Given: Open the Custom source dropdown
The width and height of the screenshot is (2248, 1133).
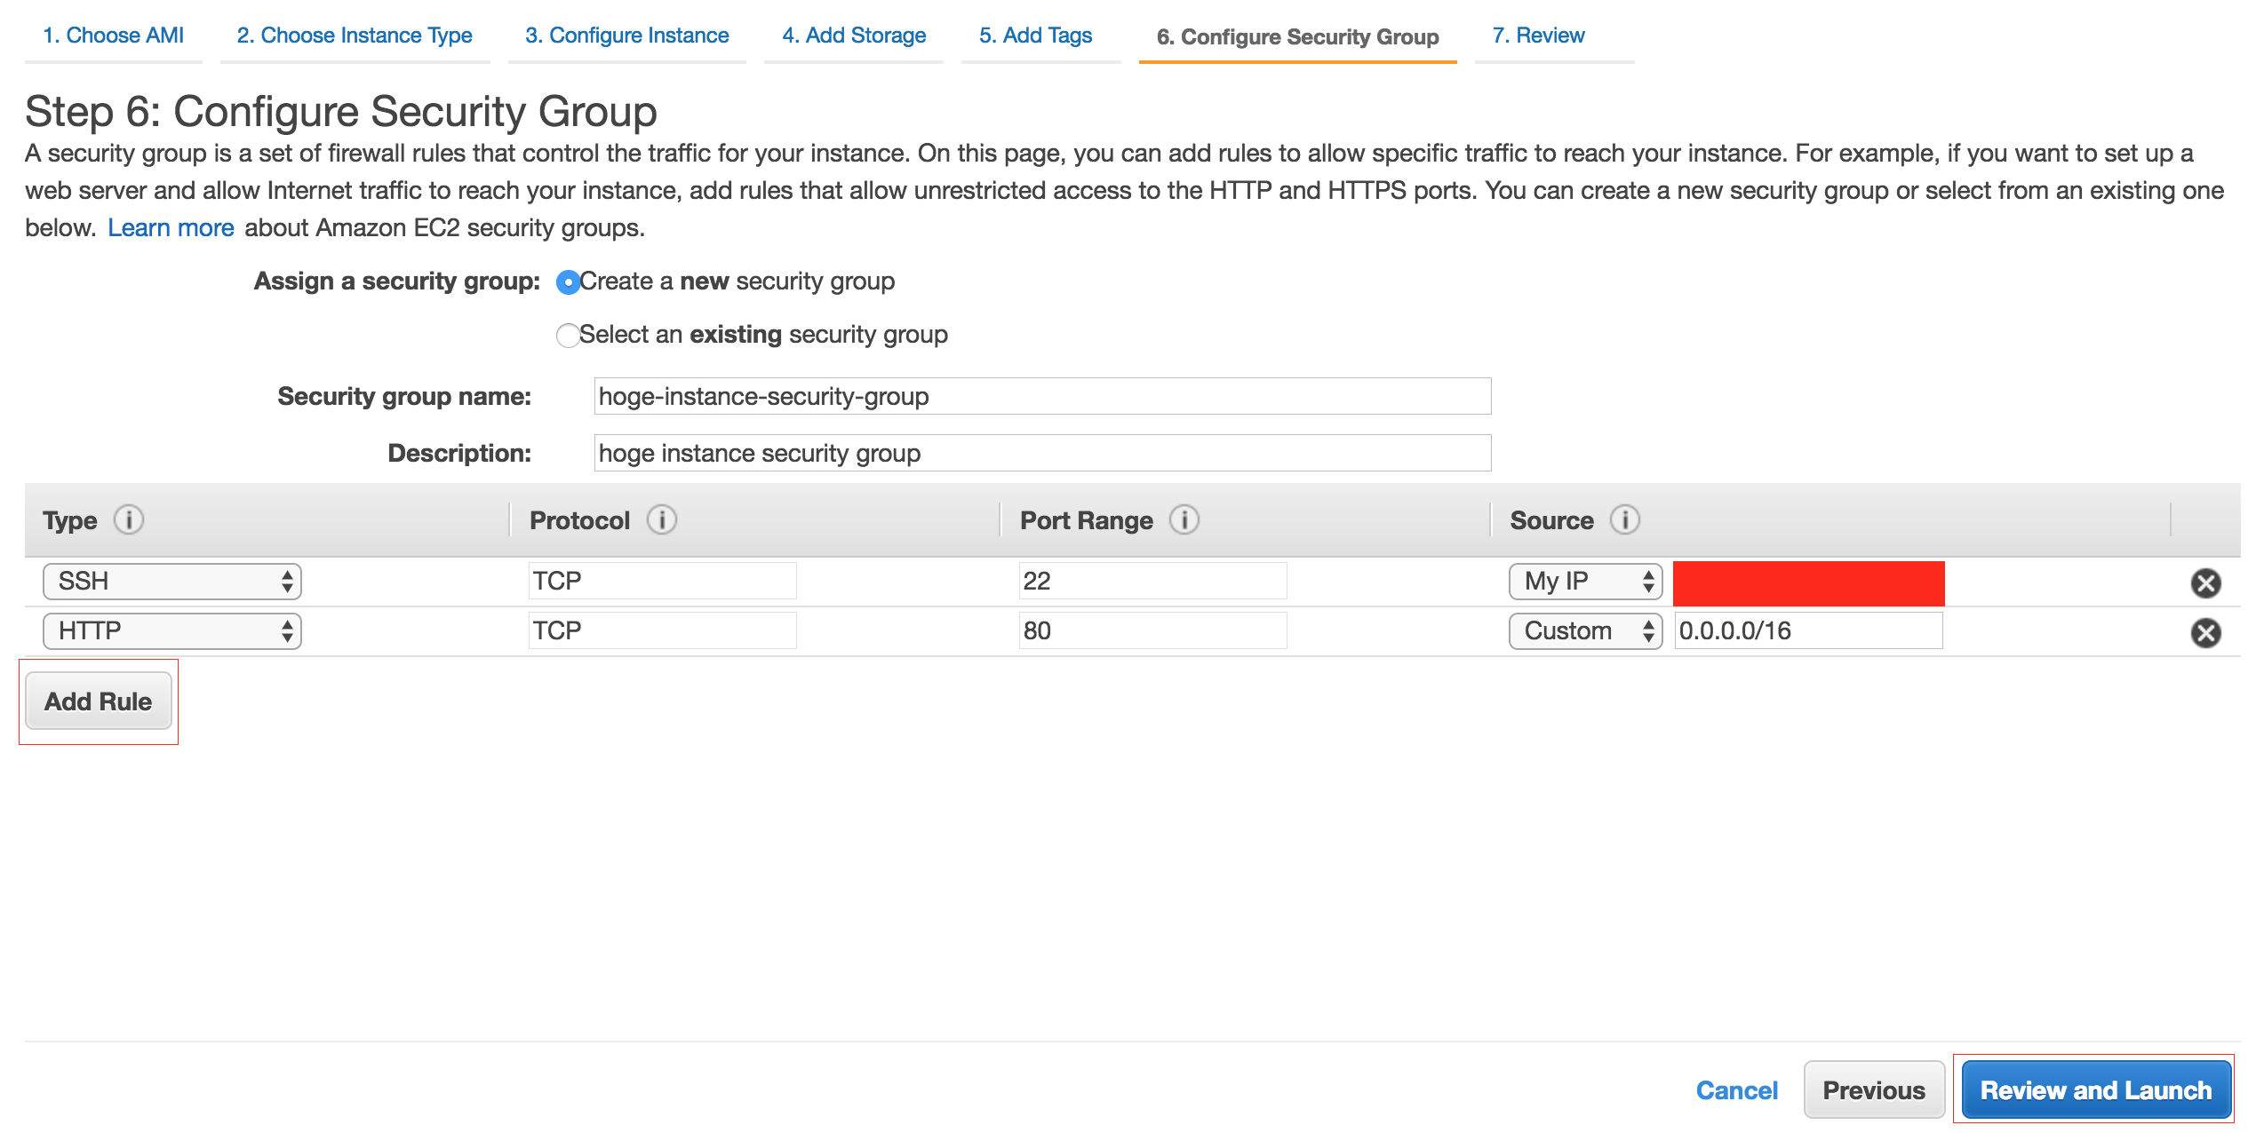Looking at the screenshot, I should [x=1586, y=631].
